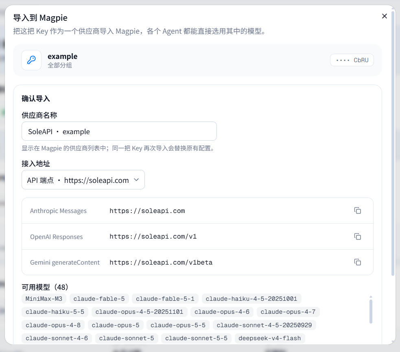Select the claude-sonnet-5-5 model chip
Image resolution: width=400 pixels, height=352 pixels.
(196, 338)
